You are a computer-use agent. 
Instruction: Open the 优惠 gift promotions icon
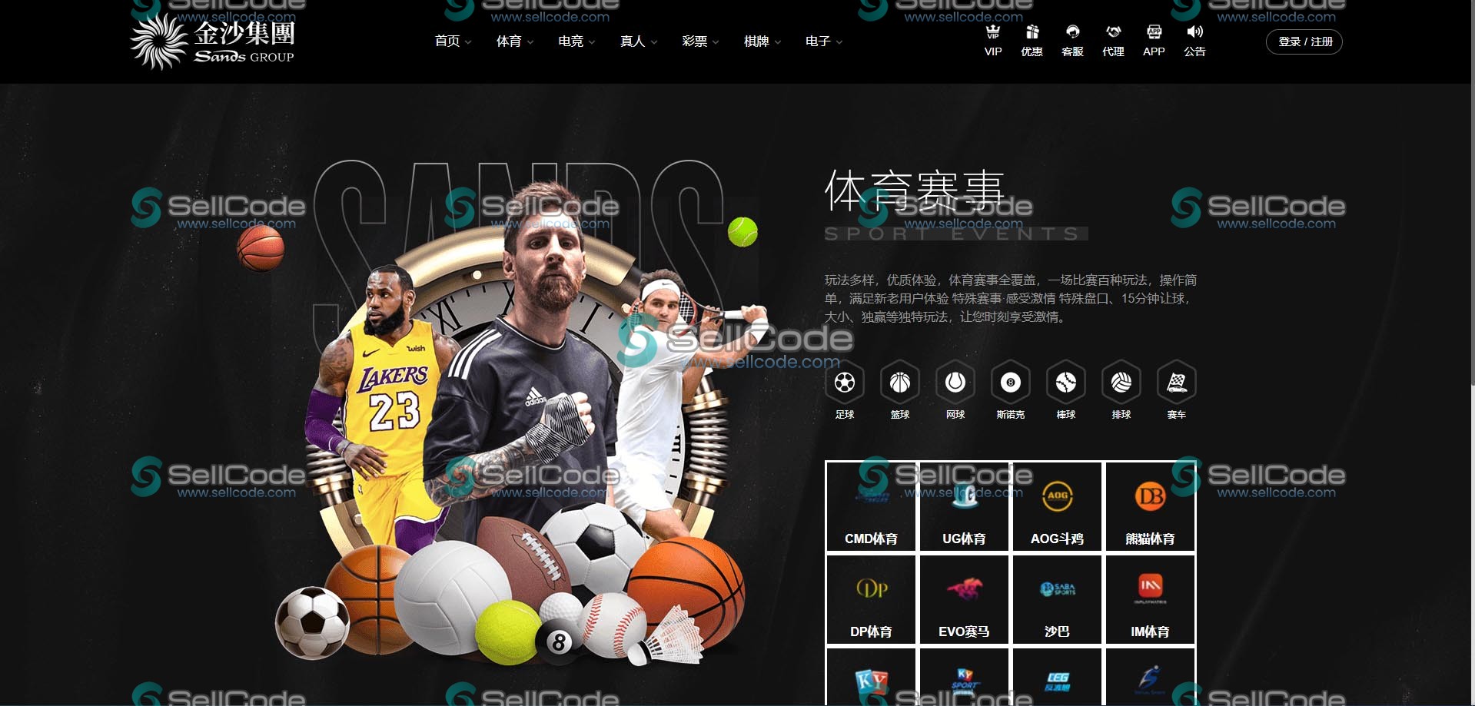(1032, 33)
